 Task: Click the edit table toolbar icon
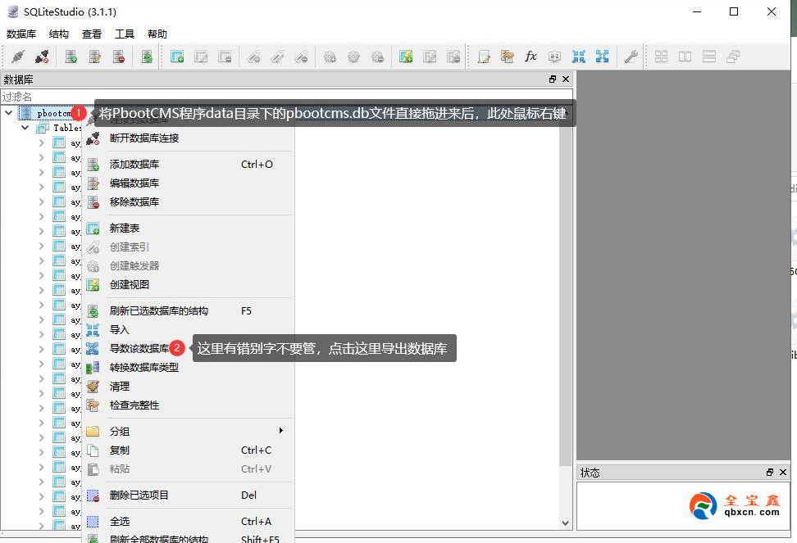[201, 57]
